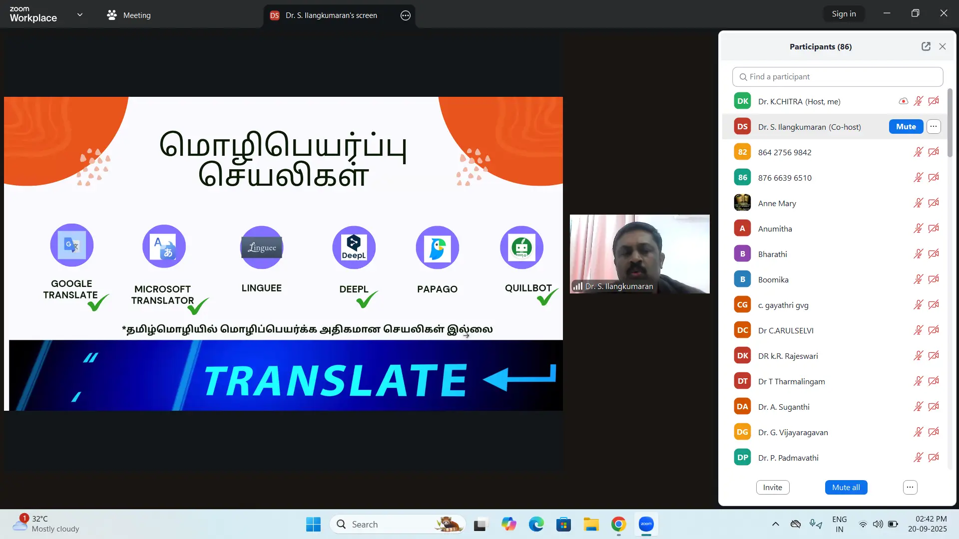Image resolution: width=959 pixels, height=539 pixels.
Task: Select Dr. S. Ilangkumaran's screen tab
Action: click(x=331, y=15)
